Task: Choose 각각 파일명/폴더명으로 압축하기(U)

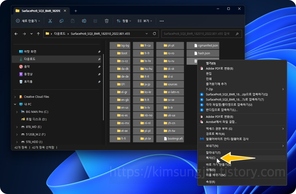Action: pyautogui.click(x=242, y=105)
